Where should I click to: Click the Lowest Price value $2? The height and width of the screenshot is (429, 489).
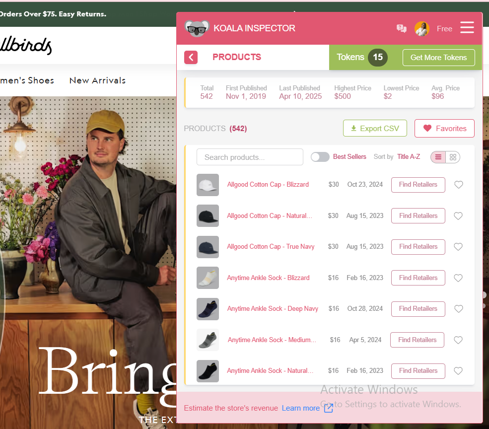pos(388,96)
